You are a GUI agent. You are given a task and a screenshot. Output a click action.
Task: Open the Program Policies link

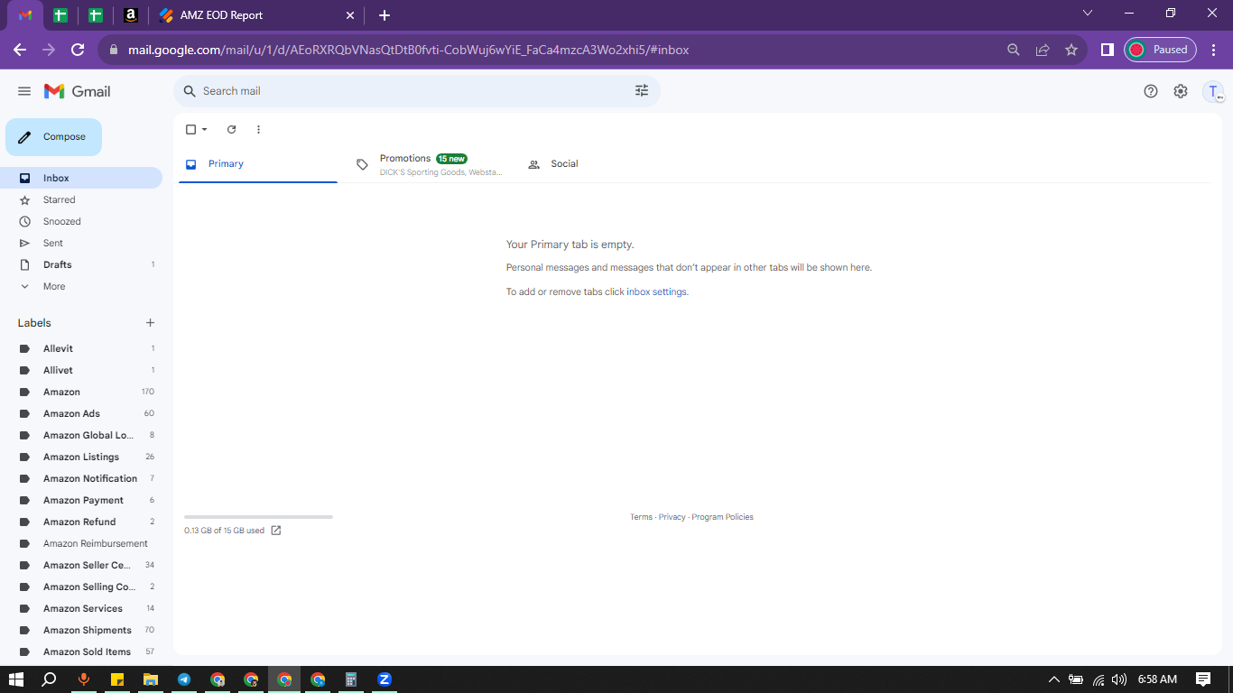pyautogui.click(x=722, y=517)
